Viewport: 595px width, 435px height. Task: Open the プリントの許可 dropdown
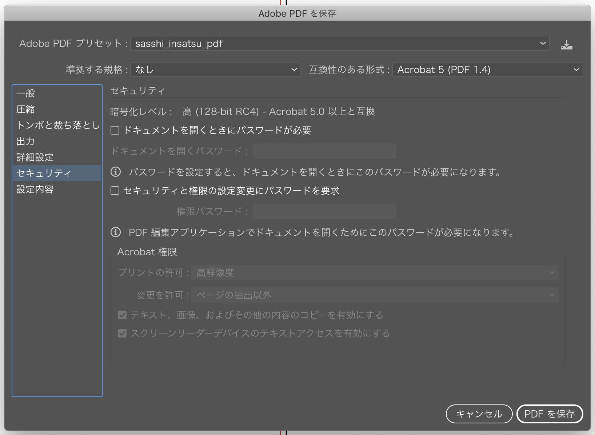[375, 272]
